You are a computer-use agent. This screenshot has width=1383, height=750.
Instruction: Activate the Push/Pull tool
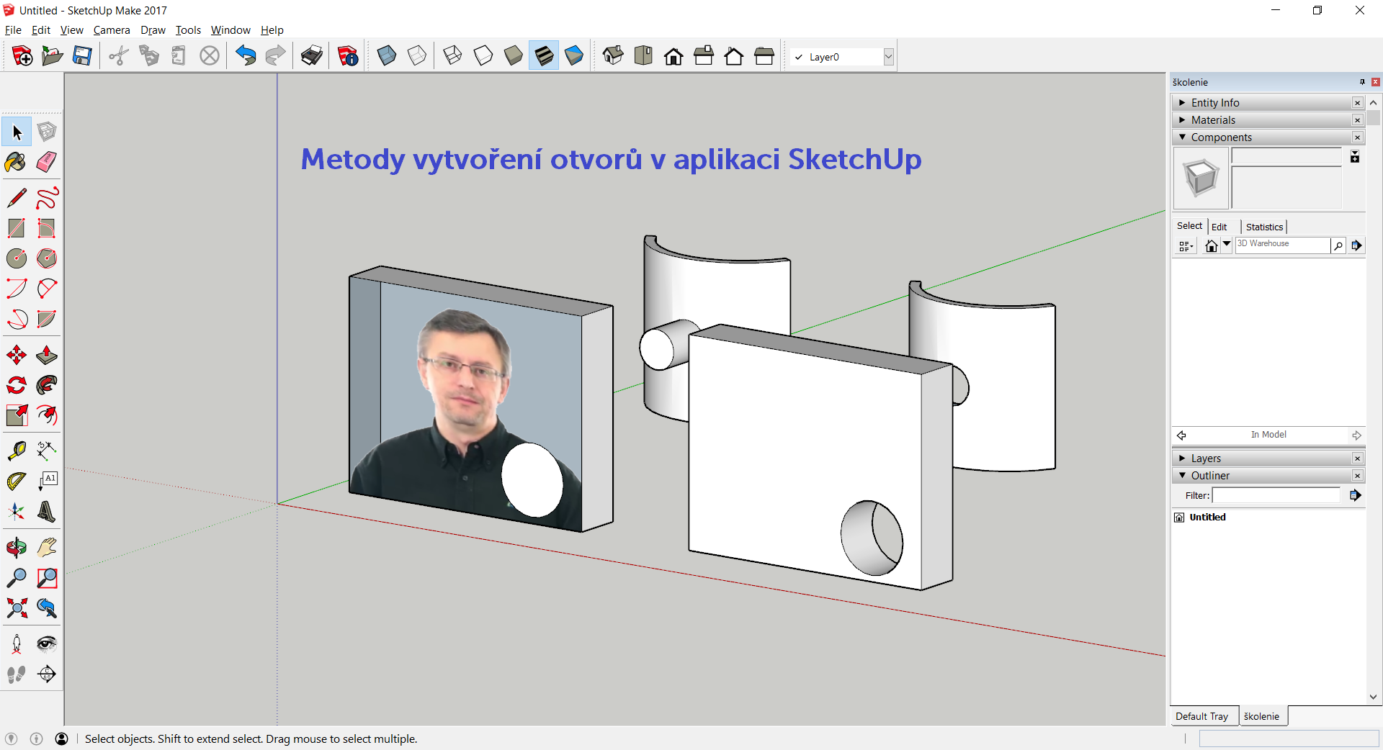tap(47, 355)
